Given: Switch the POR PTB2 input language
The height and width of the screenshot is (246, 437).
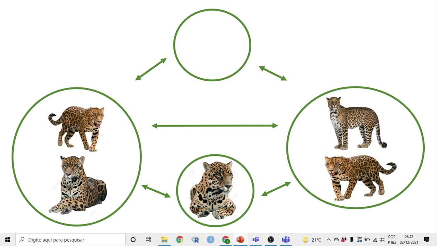Looking at the screenshot, I should tap(392, 240).
